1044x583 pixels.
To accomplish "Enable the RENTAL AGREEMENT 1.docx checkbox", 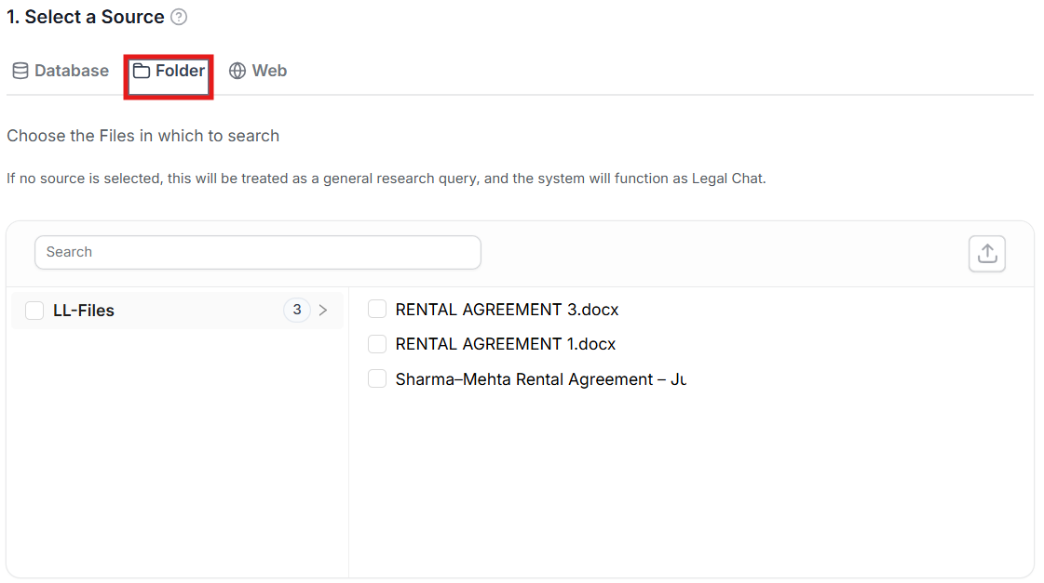I will 377,344.
